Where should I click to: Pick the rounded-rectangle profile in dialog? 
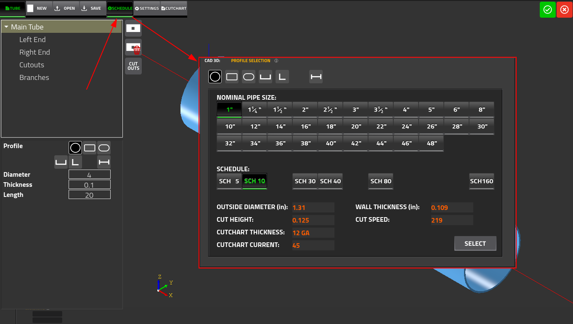click(249, 77)
